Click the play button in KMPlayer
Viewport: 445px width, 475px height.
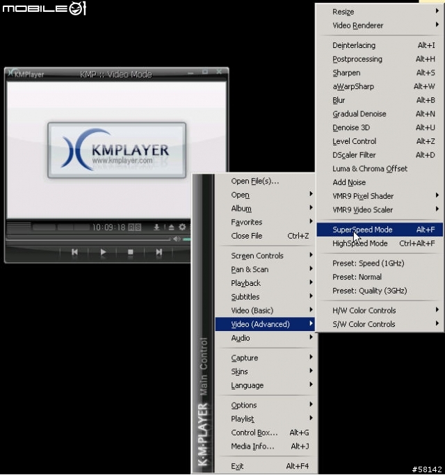103,252
